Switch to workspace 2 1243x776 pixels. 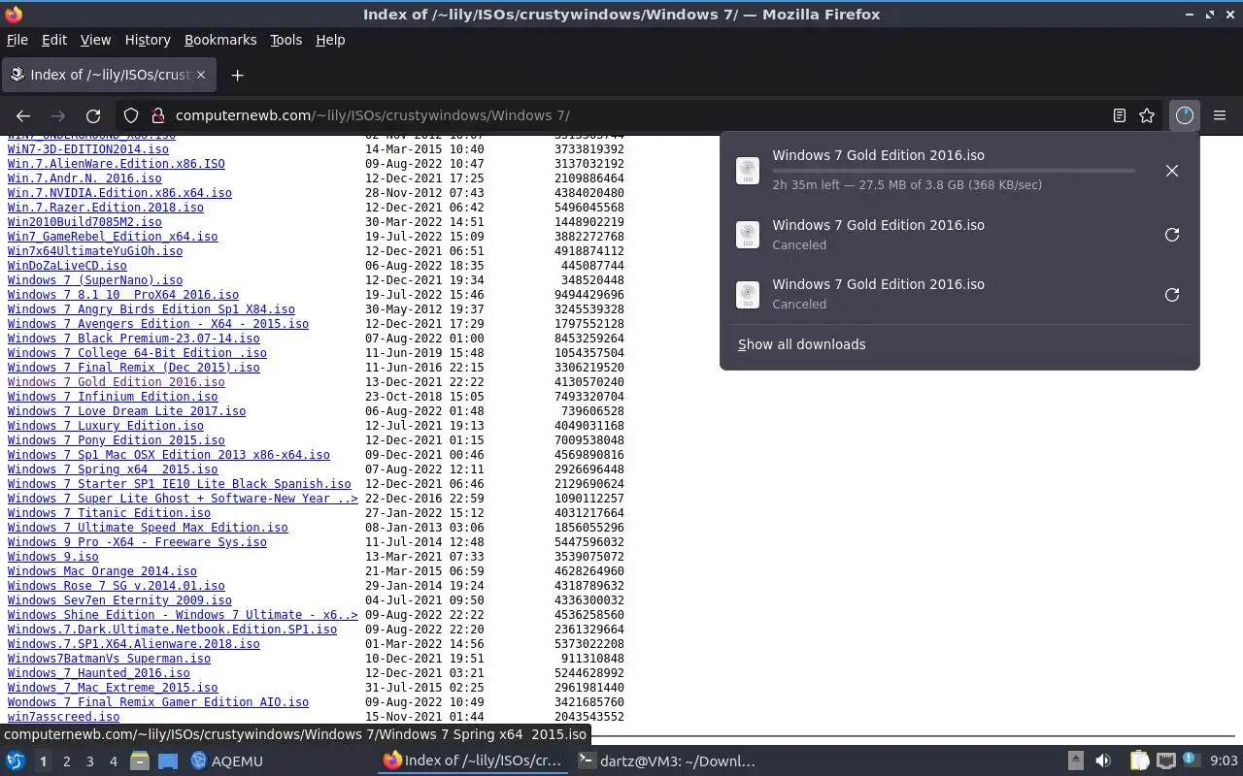point(67,761)
